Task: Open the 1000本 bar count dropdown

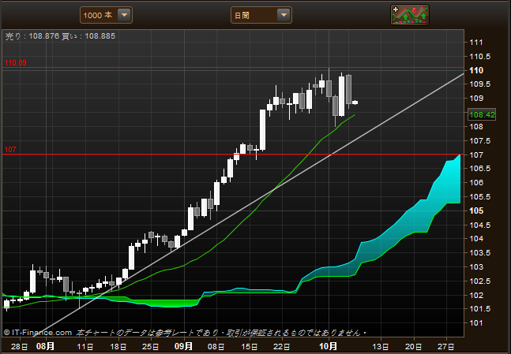Action: click(106, 15)
